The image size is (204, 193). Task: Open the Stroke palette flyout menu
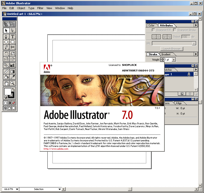(196, 54)
